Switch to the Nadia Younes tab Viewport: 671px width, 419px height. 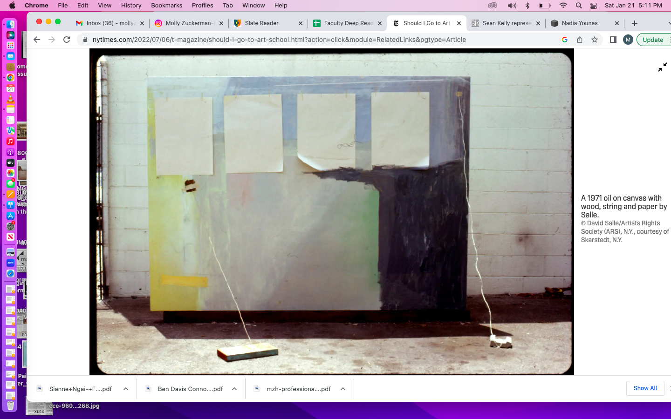(585, 23)
